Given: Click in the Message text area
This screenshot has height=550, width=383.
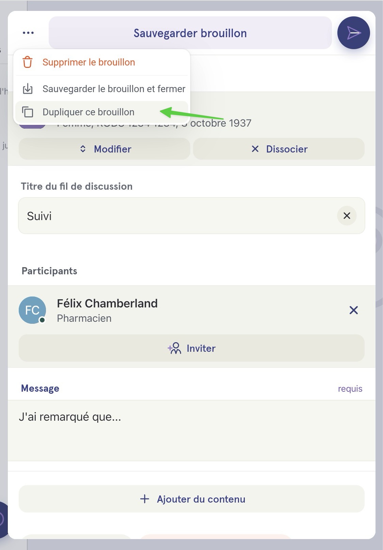Looking at the screenshot, I should [192, 431].
